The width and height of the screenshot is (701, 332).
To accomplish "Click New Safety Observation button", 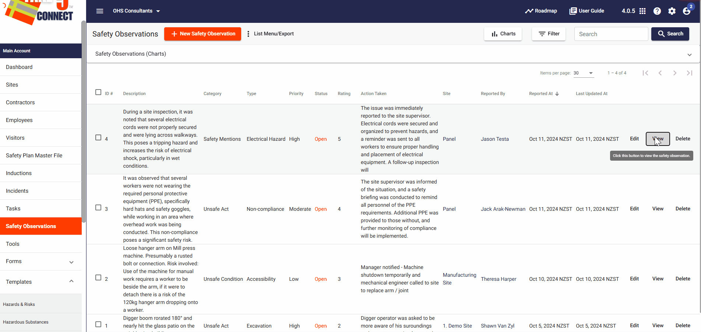I will [x=202, y=34].
